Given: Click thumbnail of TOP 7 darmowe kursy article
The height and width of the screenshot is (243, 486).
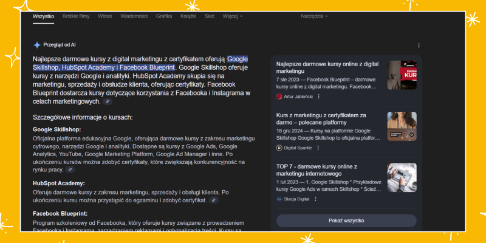Looking at the screenshot, I should pos(402,177).
